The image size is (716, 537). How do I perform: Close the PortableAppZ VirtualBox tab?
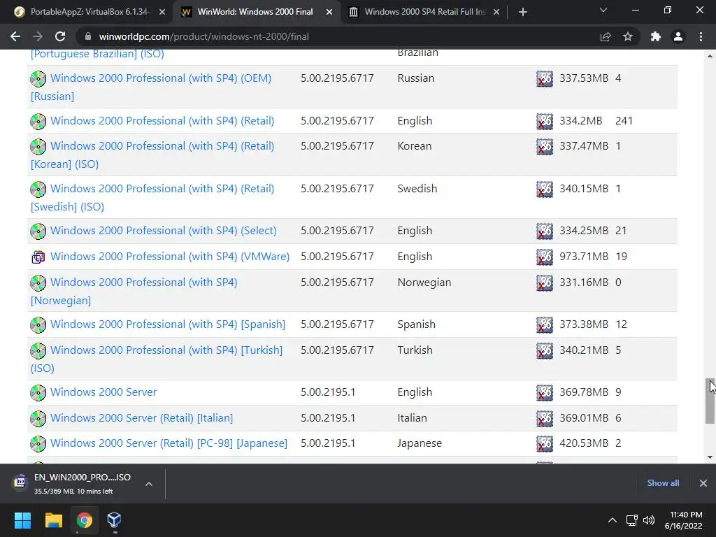coord(162,13)
